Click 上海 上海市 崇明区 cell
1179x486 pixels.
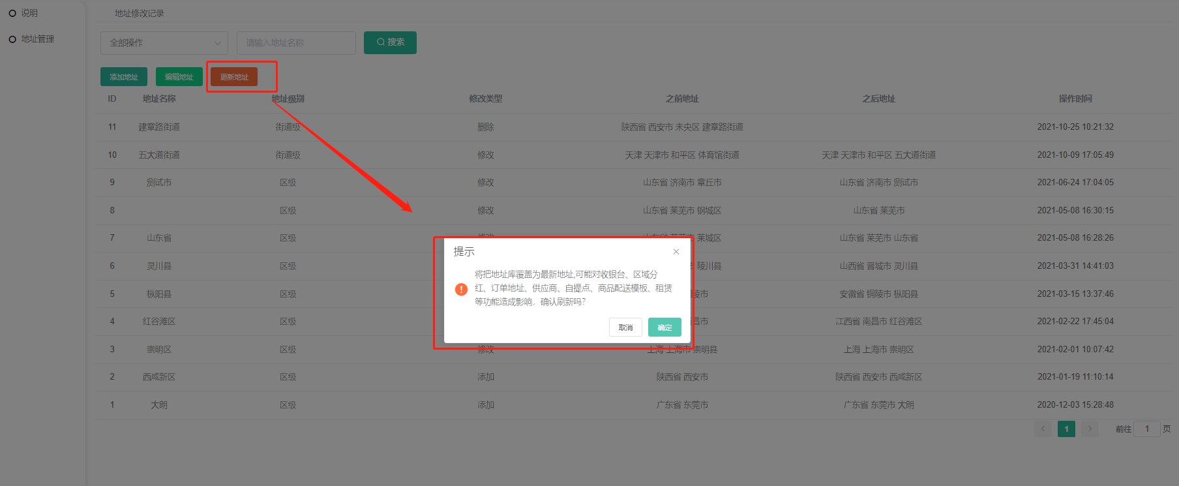[x=879, y=350]
